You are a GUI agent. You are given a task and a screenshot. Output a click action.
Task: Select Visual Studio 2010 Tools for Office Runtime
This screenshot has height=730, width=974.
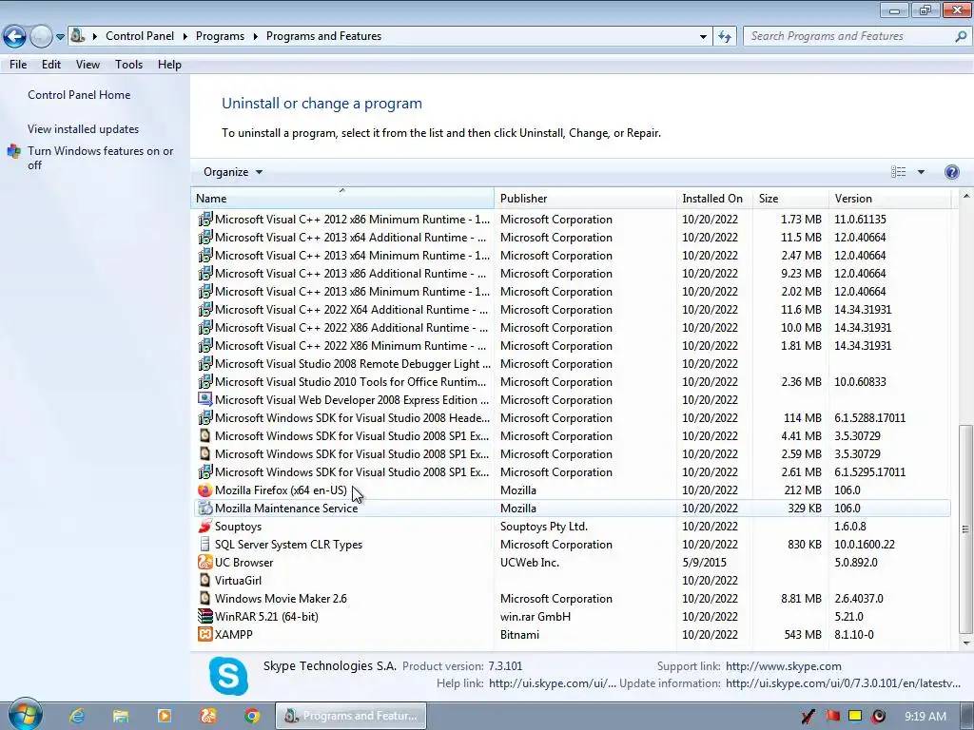[x=572, y=382]
